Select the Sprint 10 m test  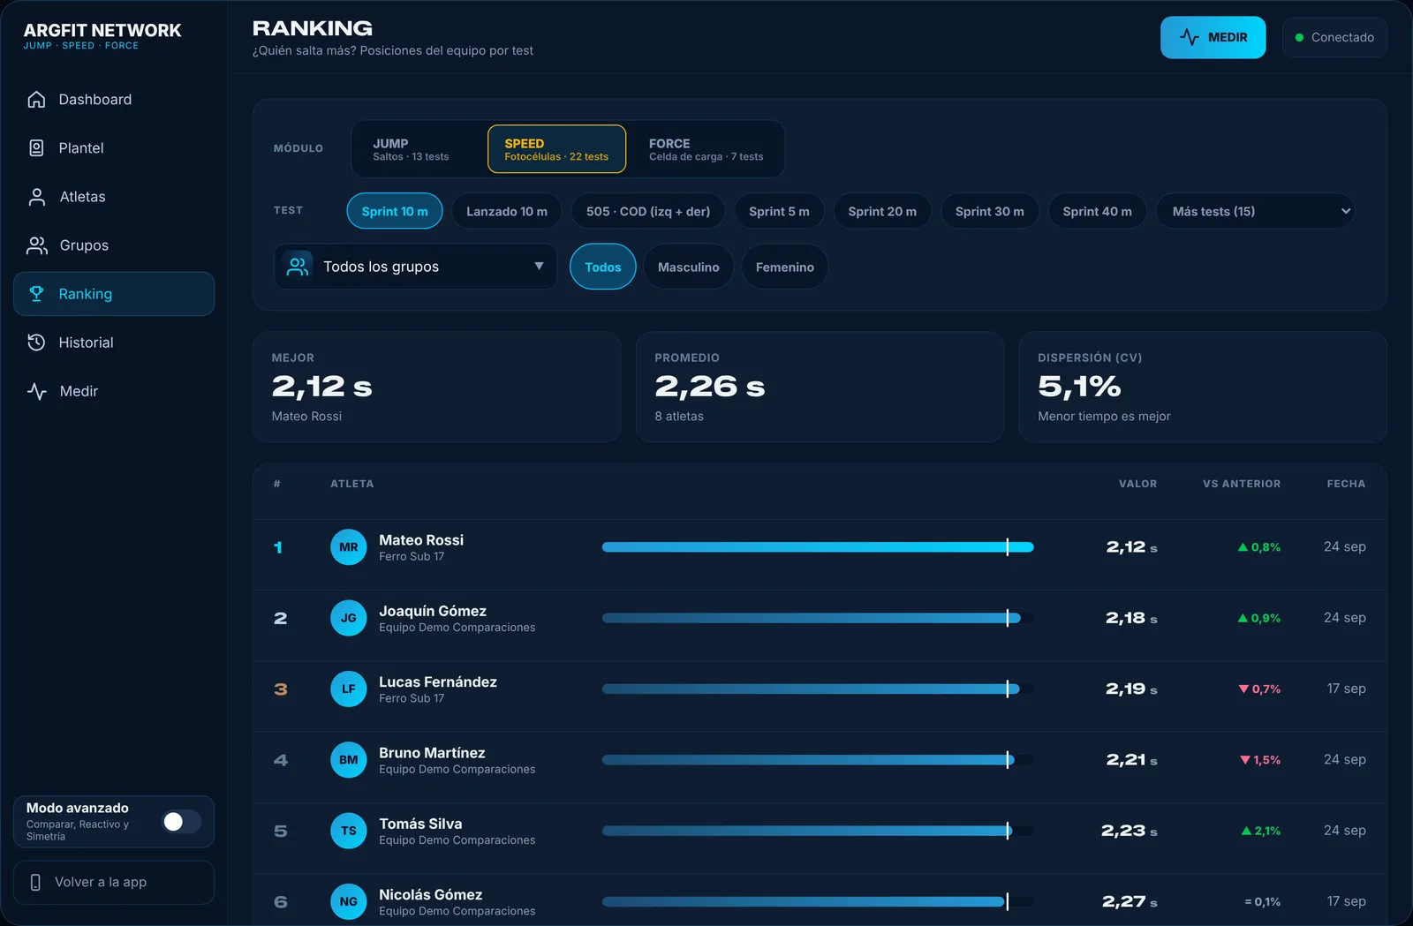tap(395, 211)
